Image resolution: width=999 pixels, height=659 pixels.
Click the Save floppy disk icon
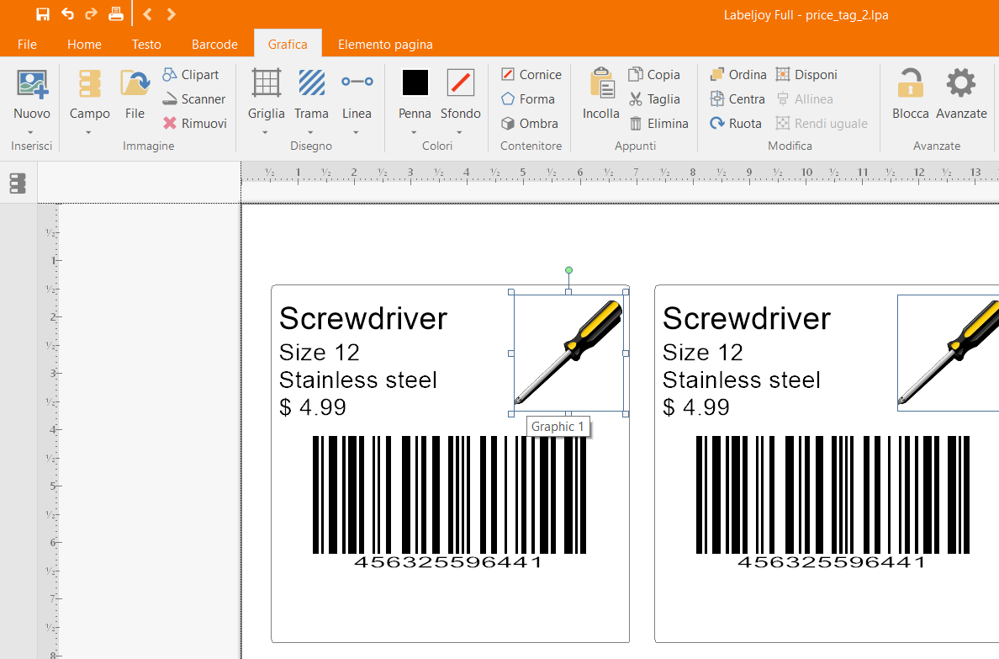pyautogui.click(x=43, y=14)
